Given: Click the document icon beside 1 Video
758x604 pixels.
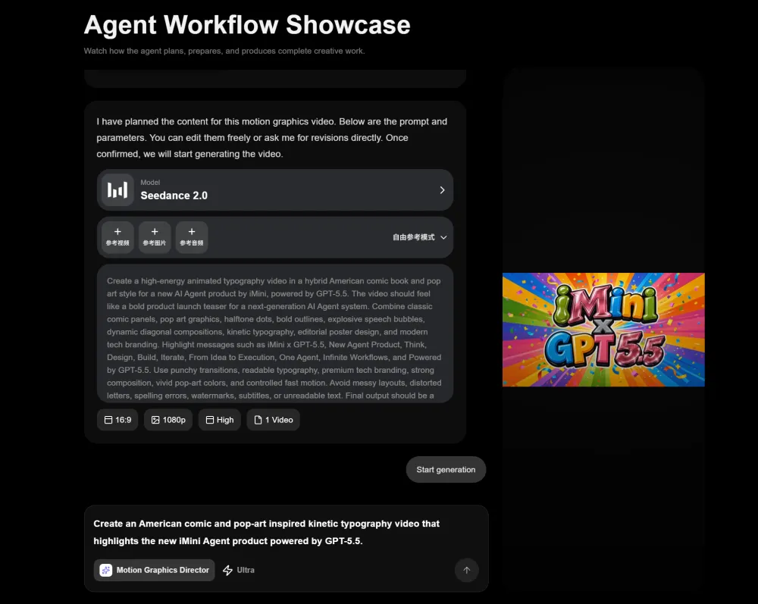Looking at the screenshot, I should (x=258, y=420).
